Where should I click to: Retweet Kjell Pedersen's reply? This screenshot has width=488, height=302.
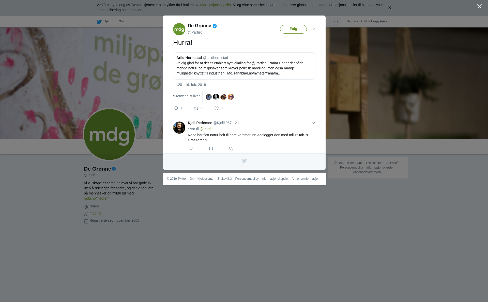[x=211, y=148]
